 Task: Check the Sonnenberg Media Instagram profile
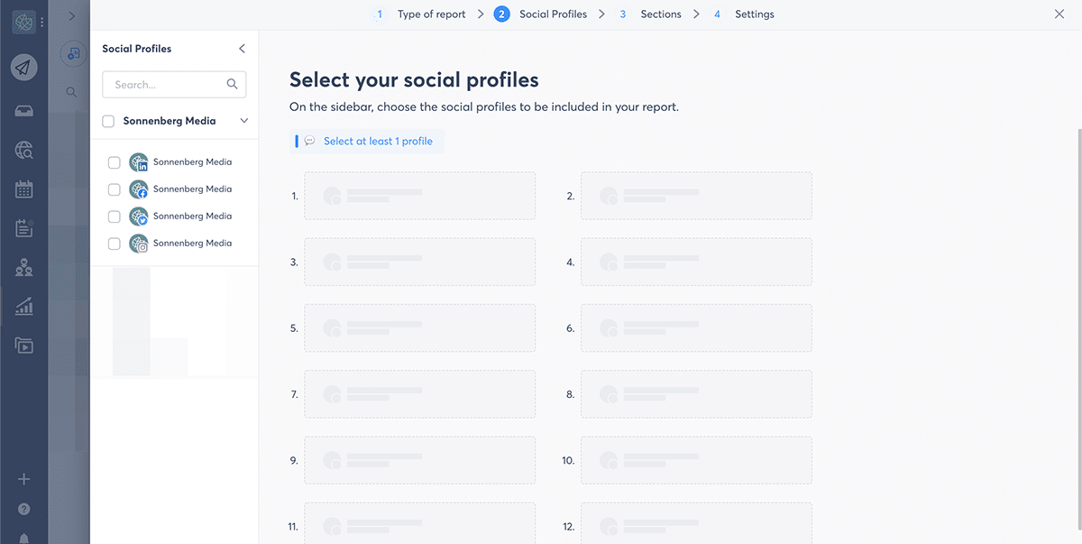pyautogui.click(x=115, y=244)
